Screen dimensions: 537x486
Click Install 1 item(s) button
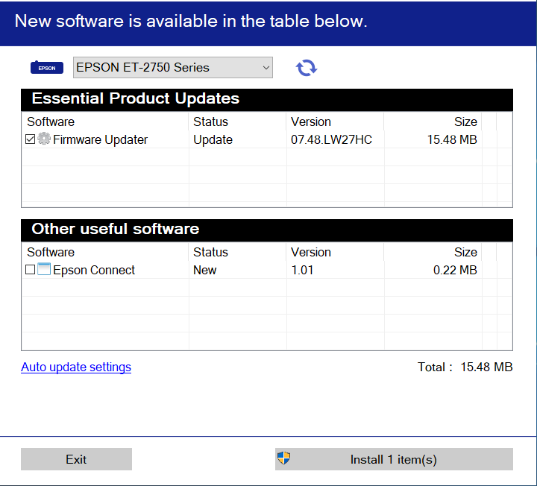pyautogui.click(x=394, y=459)
